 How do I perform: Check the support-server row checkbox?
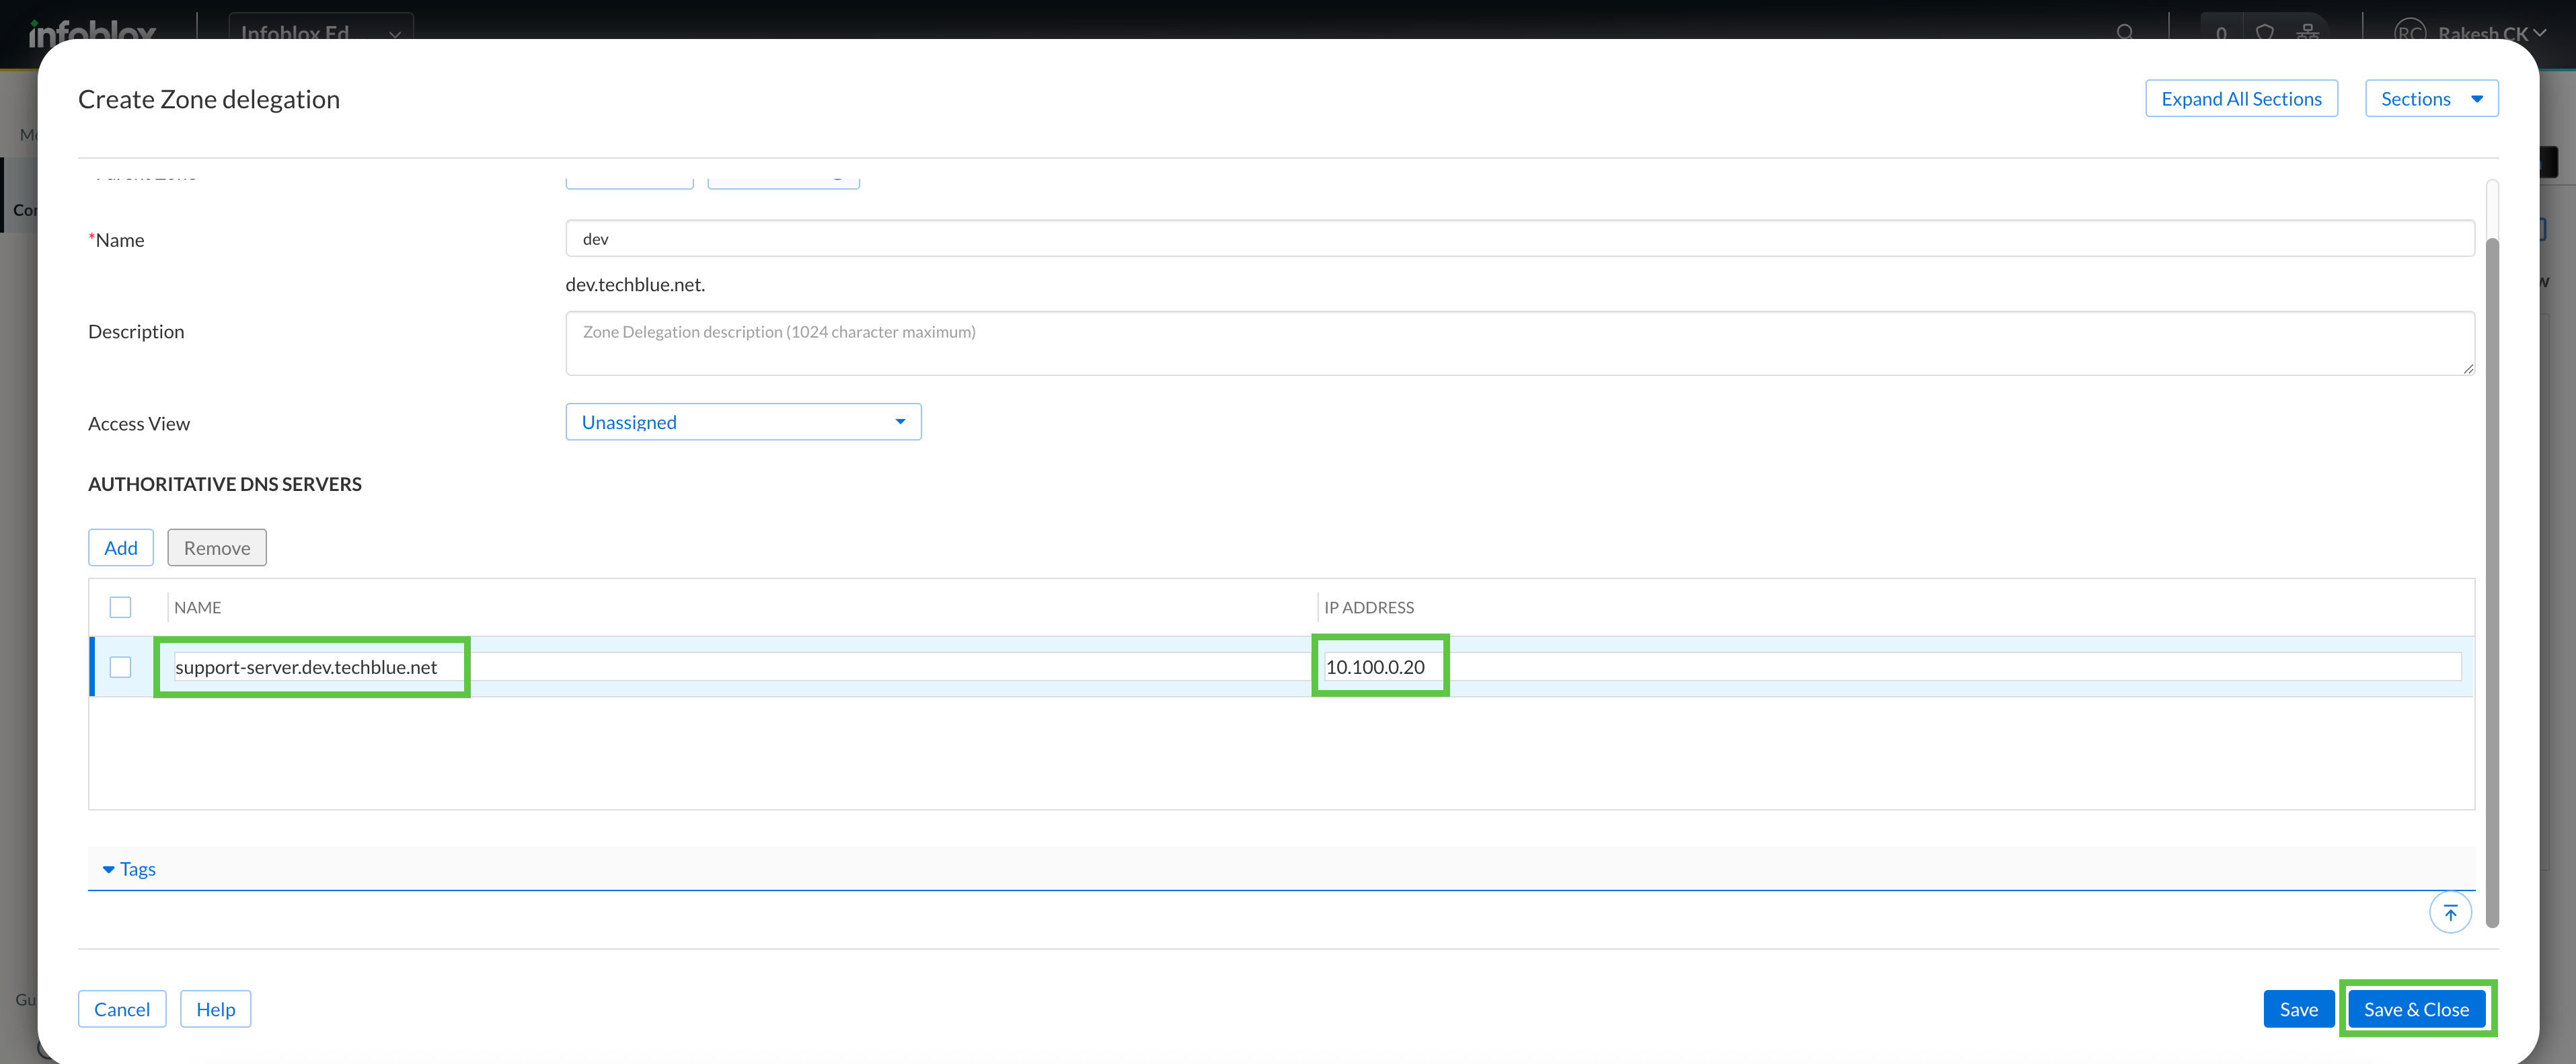click(120, 667)
